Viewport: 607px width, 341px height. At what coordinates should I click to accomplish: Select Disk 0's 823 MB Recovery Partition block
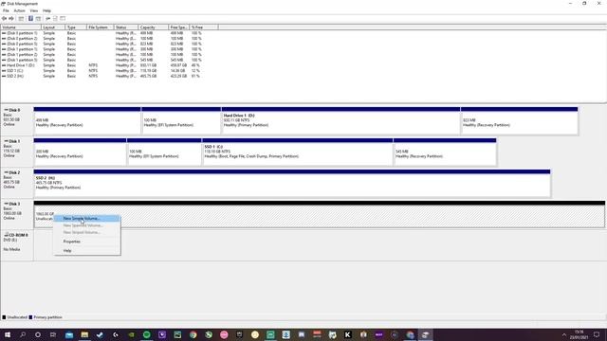(x=520, y=121)
